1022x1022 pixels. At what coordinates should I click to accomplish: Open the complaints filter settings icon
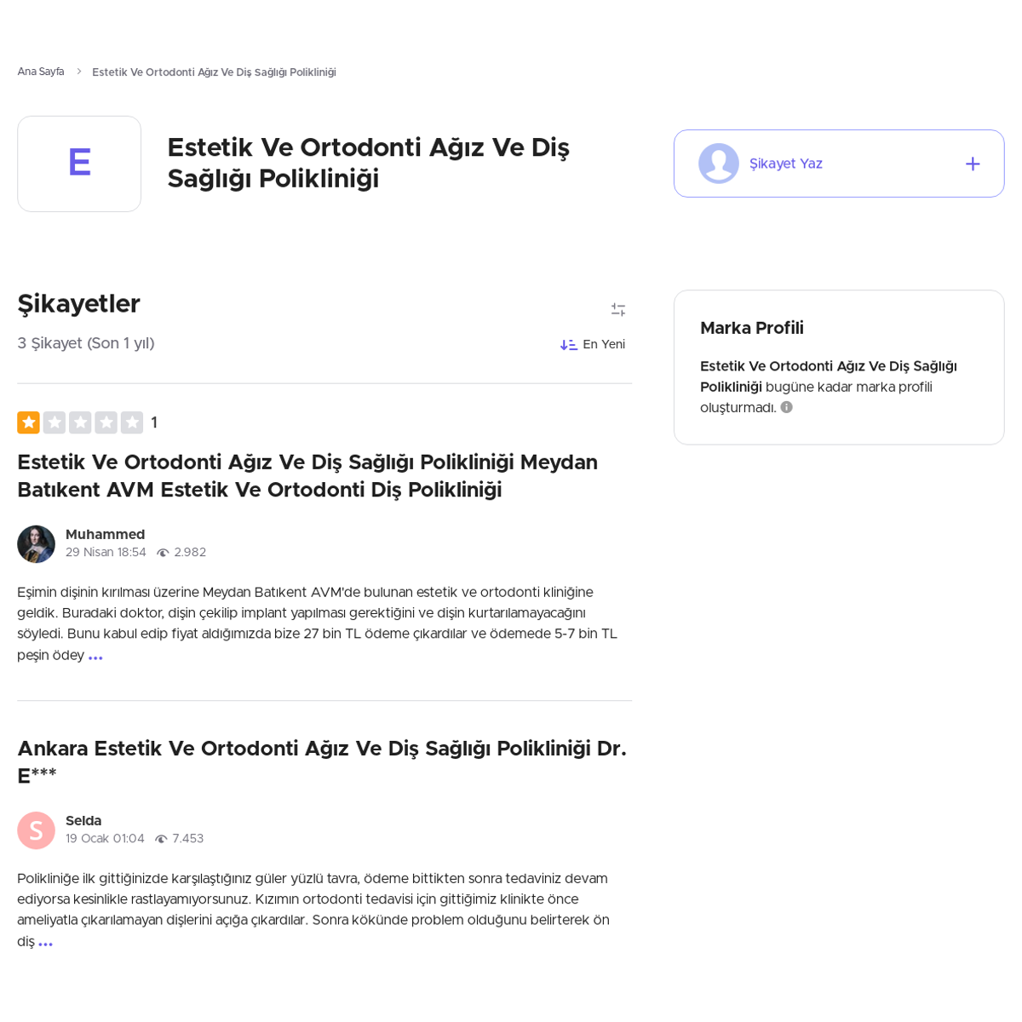point(618,310)
